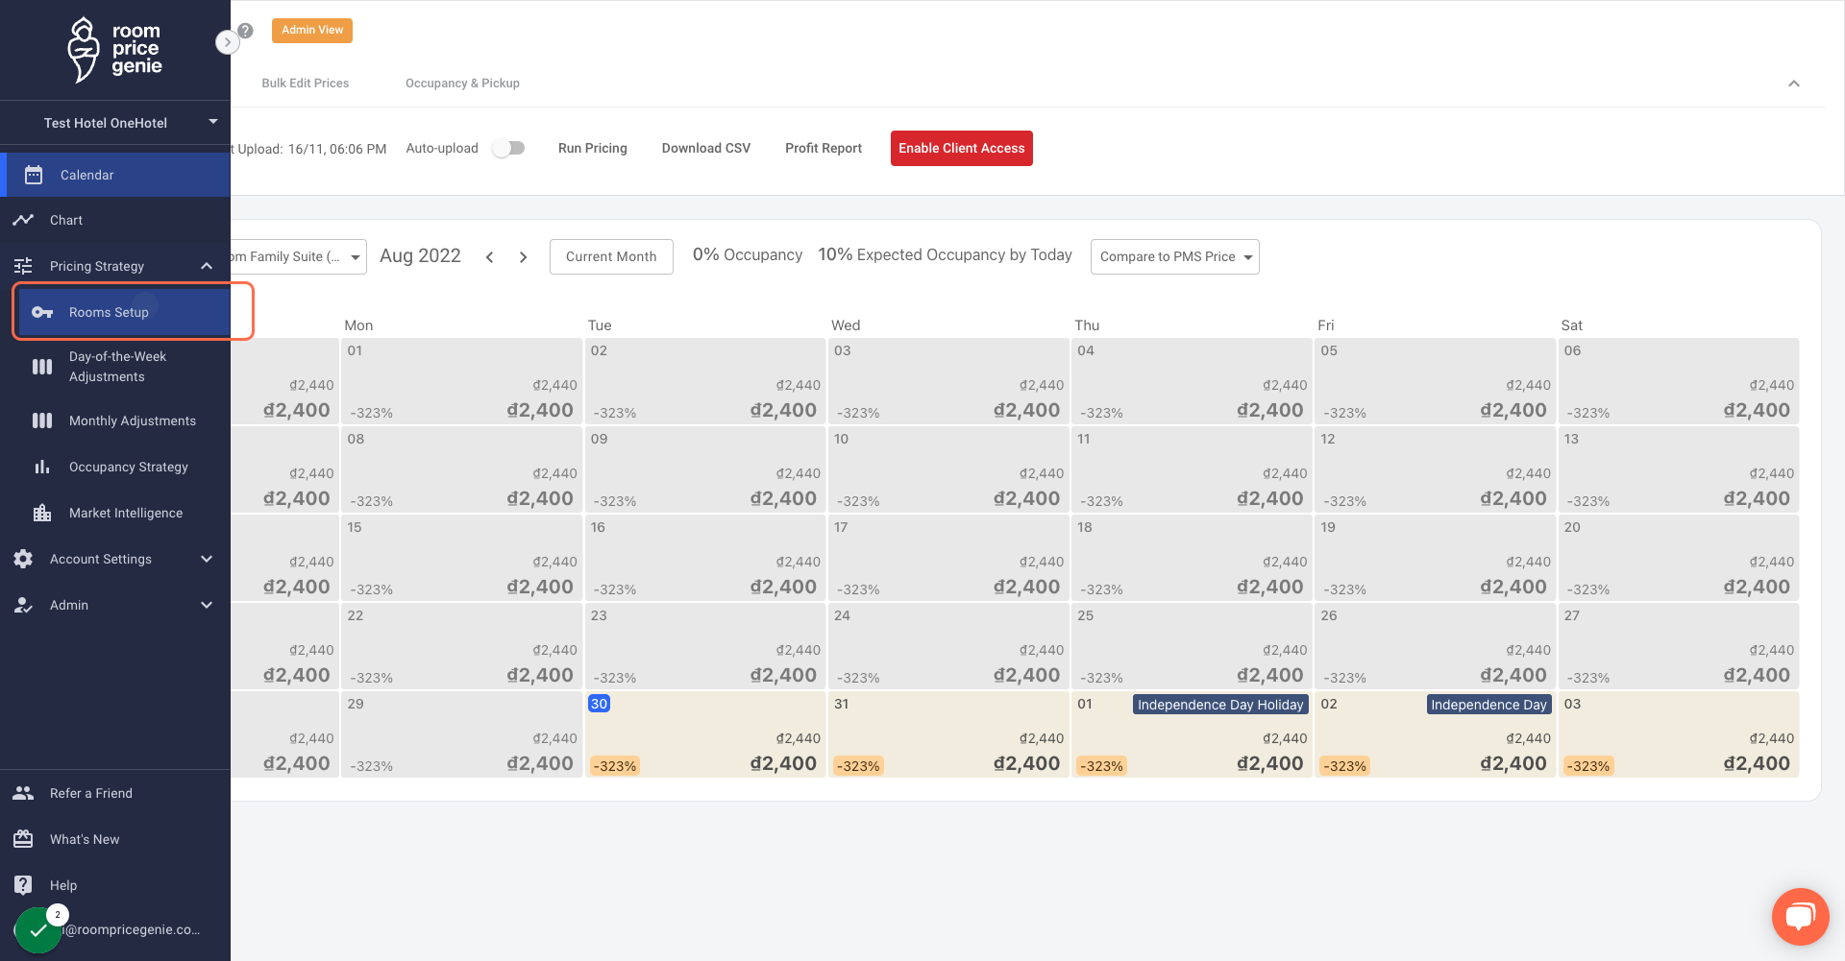Expand the Admin section chevron
Image resolution: width=1845 pixels, height=961 pixels.
pyautogui.click(x=207, y=605)
